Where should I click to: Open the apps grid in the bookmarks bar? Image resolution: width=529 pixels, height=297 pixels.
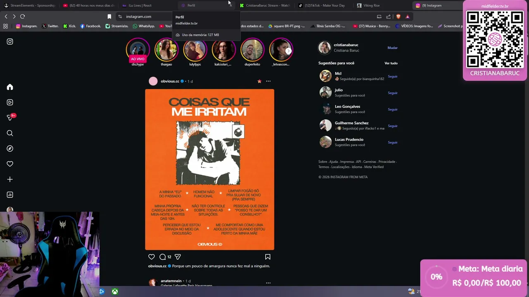click(5, 26)
